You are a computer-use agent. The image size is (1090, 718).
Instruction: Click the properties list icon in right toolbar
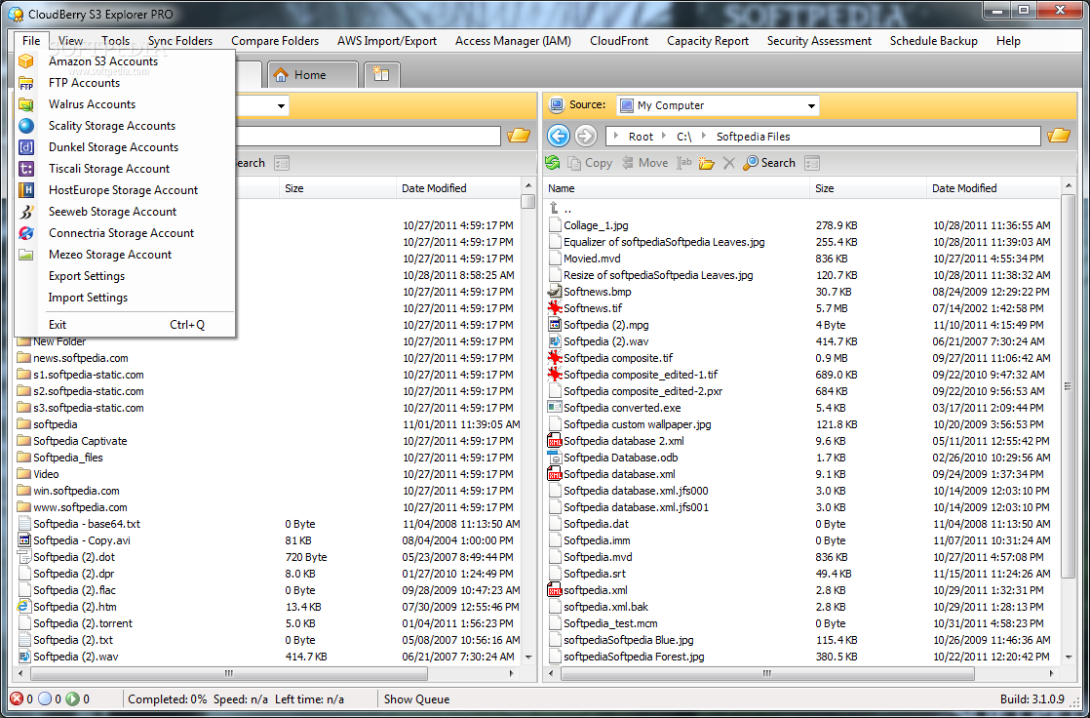point(812,164)
